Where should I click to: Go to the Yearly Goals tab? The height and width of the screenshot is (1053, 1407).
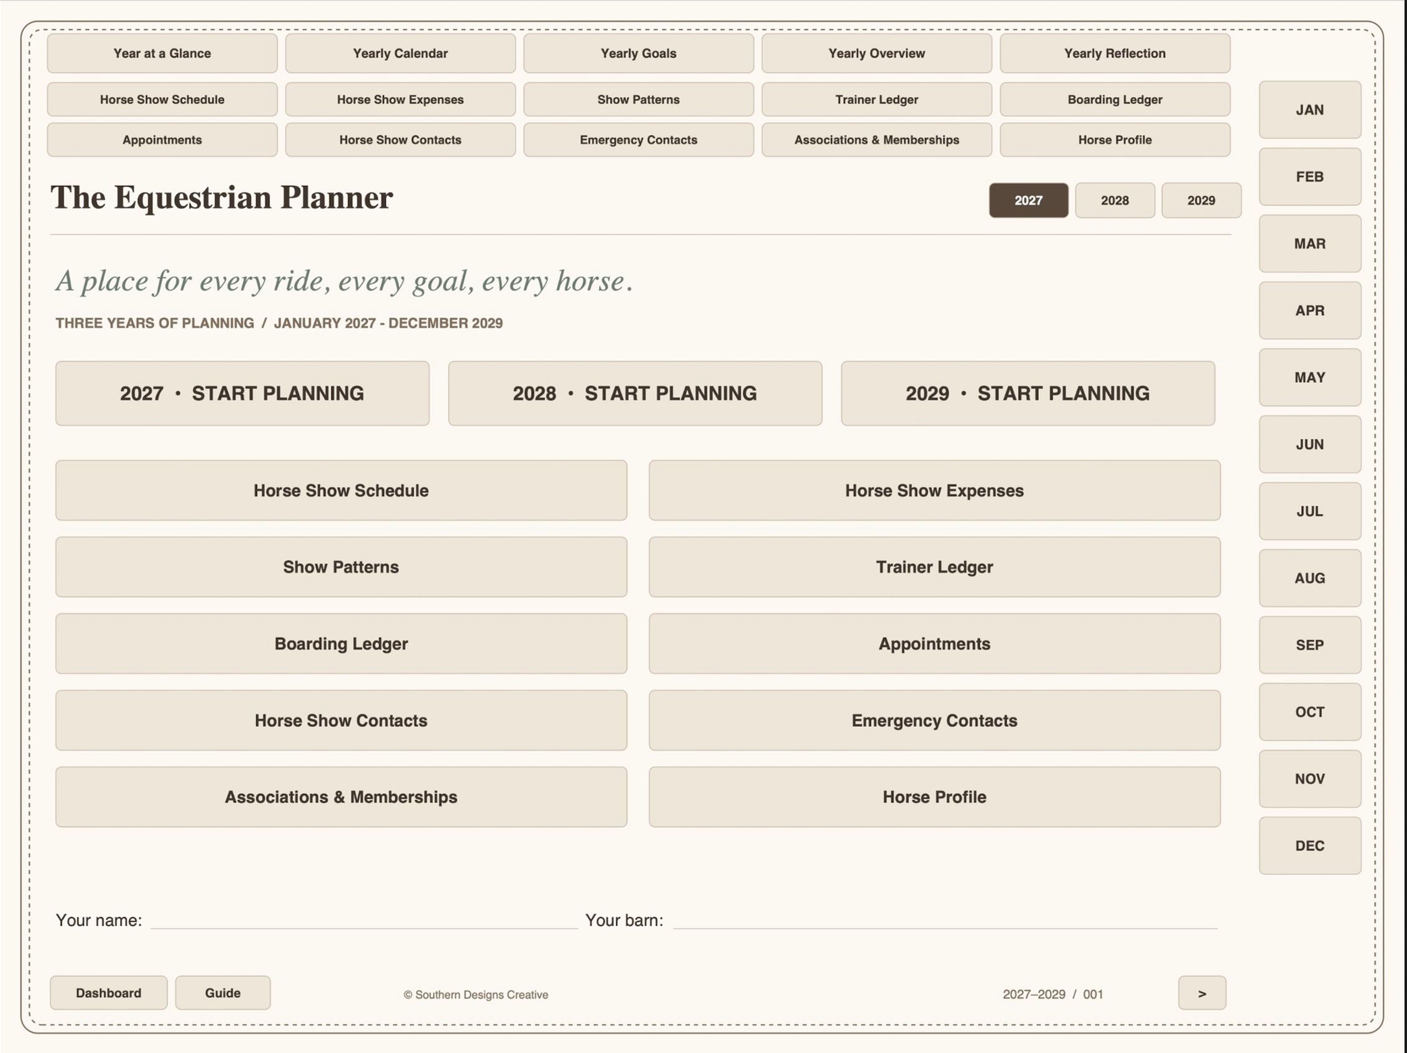(639, 54)
